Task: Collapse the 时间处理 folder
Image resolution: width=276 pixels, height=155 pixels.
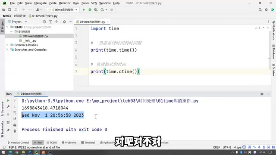Action: [12, 31]
